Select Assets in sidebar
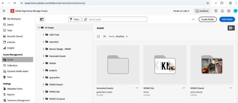The height and width of the screenshot is (103, 238). tap(17, 60)
